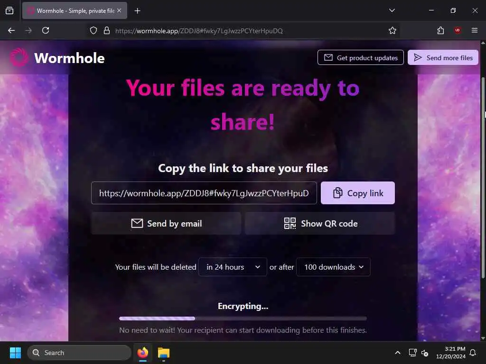Click the Copy link button

click(x=358, y=193)
